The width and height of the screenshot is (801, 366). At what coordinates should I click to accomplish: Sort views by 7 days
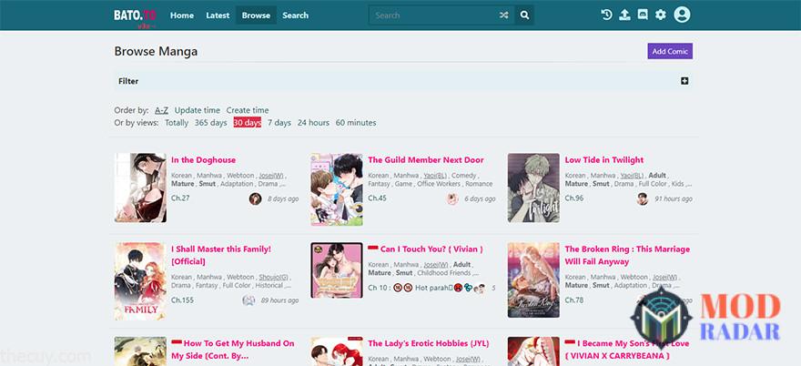(x=279, y=123)
